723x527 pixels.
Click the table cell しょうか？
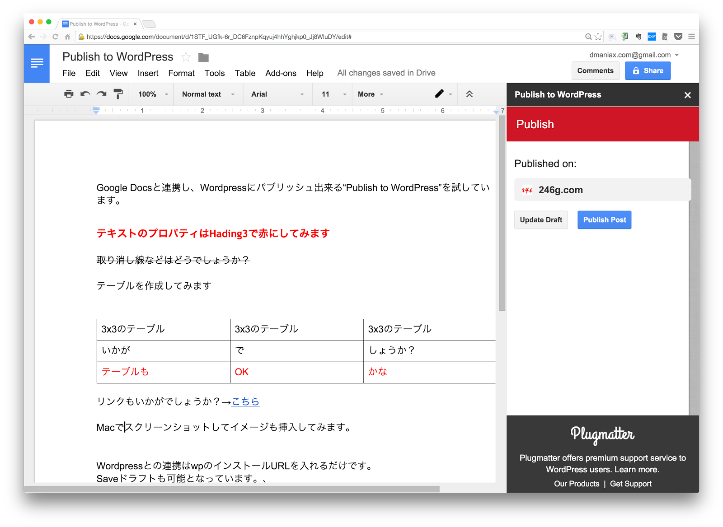point(429,351)
